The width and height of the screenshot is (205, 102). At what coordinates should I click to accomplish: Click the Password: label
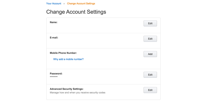[56, 73]
